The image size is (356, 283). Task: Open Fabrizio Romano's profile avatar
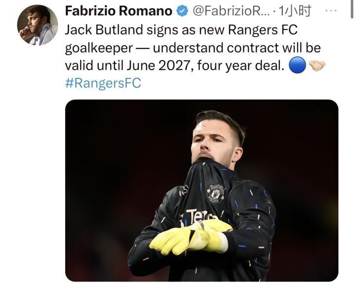pos(38,25)
